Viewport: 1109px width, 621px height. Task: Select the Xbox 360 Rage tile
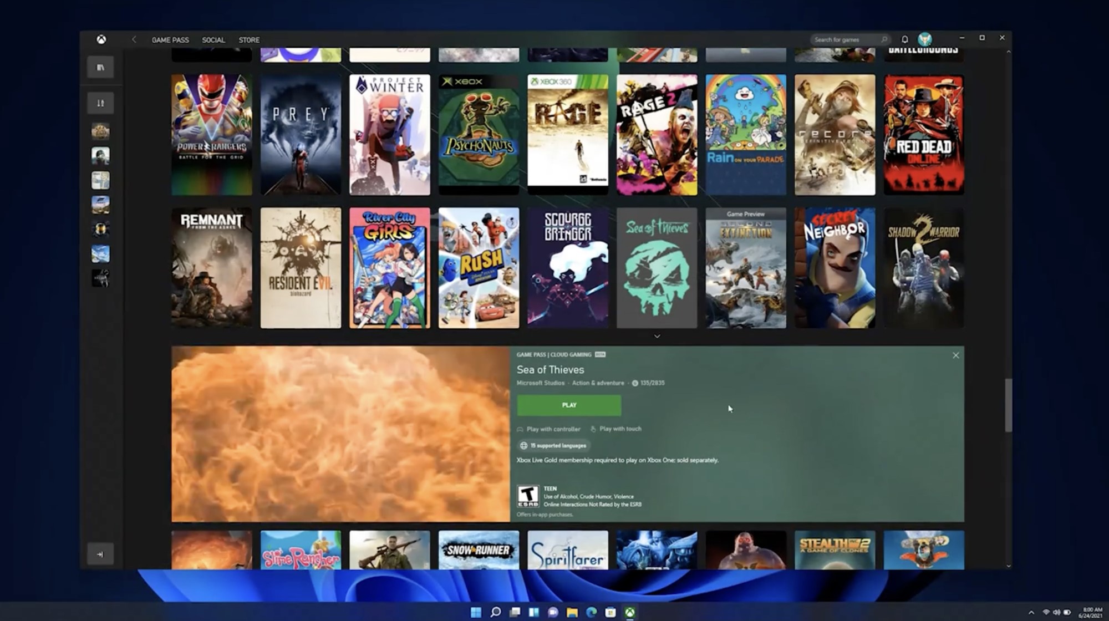[x=568, y=135]
